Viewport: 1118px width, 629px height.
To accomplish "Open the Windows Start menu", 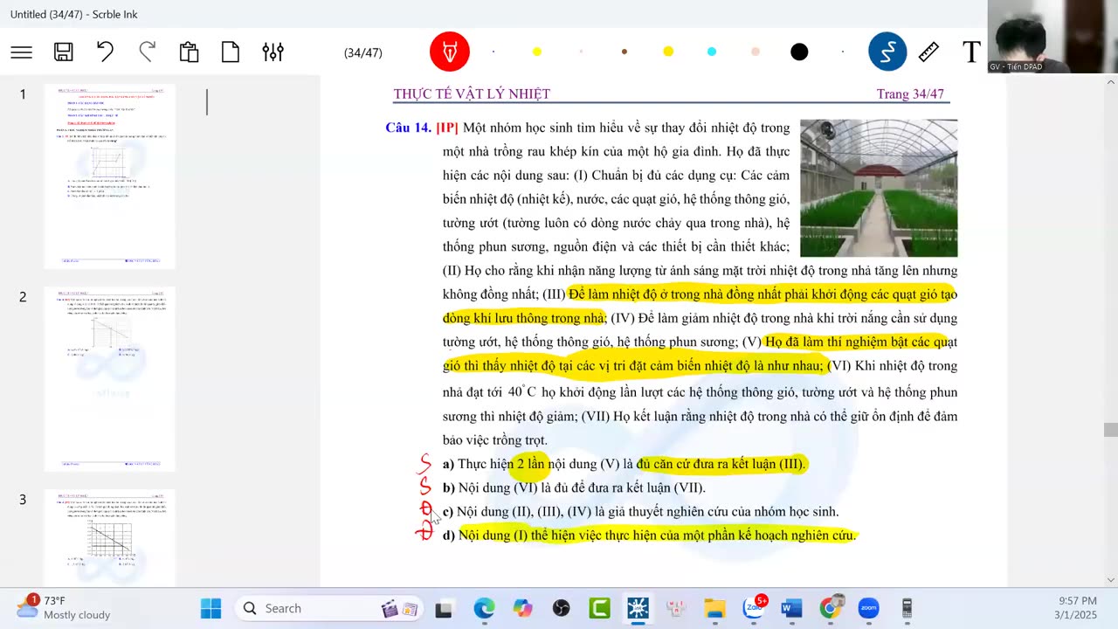I will click(x=211, y=608).
